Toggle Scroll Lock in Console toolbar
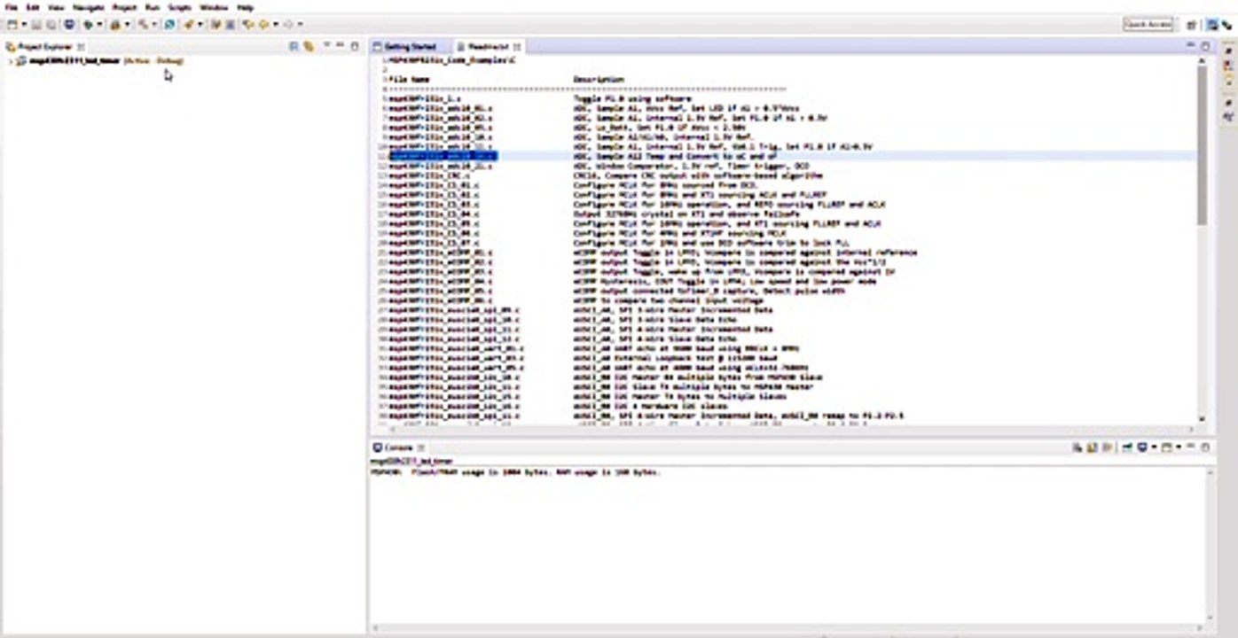This screenshot has width=1238, height=638. 1093,447
